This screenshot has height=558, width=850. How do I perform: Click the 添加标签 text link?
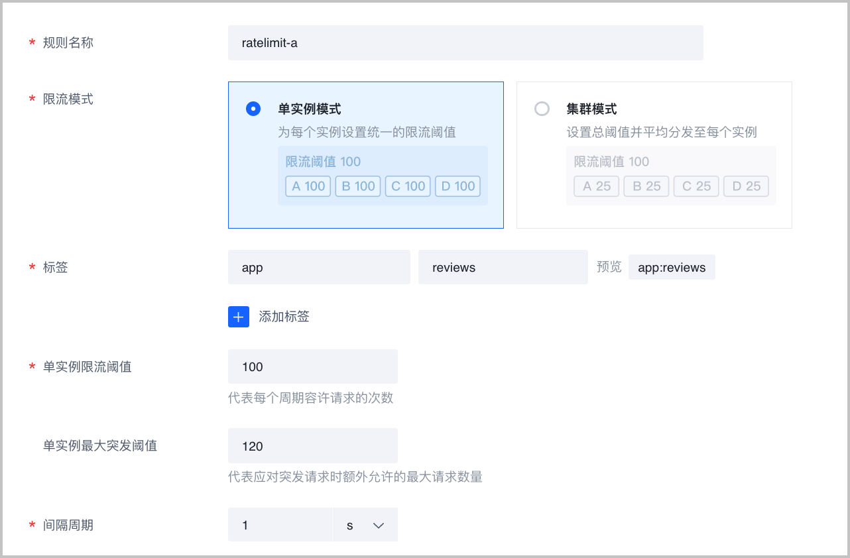tap(284, 317)
